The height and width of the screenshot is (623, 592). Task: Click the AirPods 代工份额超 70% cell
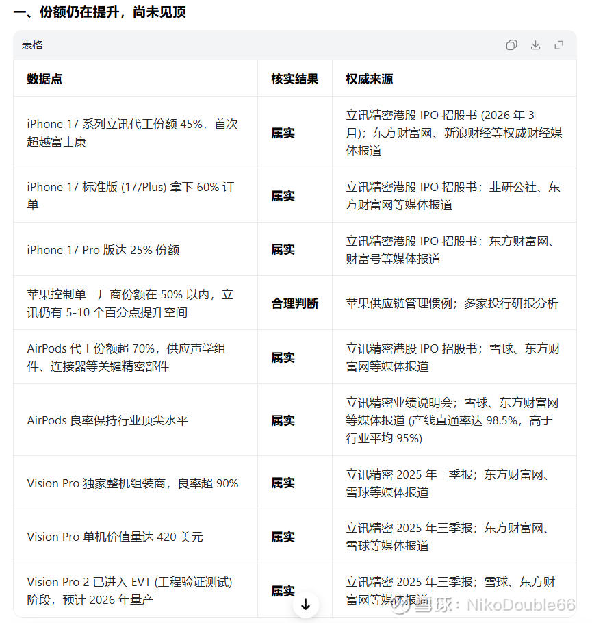[136, 357]
